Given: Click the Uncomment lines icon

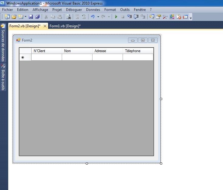Looking at the screenshot, I should click(84, 17).
